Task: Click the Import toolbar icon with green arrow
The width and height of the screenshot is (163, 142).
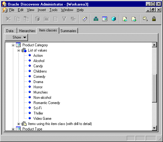Action: tap(125, 19)
